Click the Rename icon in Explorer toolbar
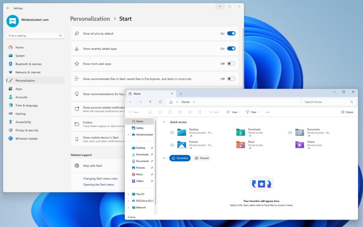 tap(180, 112)
